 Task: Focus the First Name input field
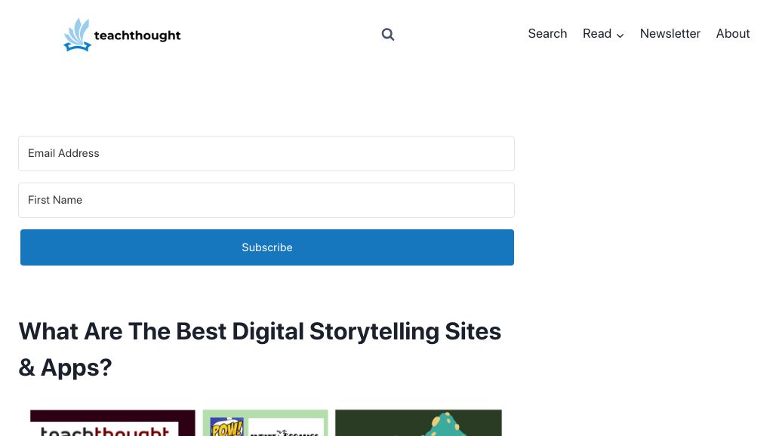[266, 200]
